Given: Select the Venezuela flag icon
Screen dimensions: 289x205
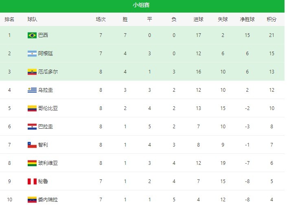Looking at the screenshot, I should pos(32,199).
